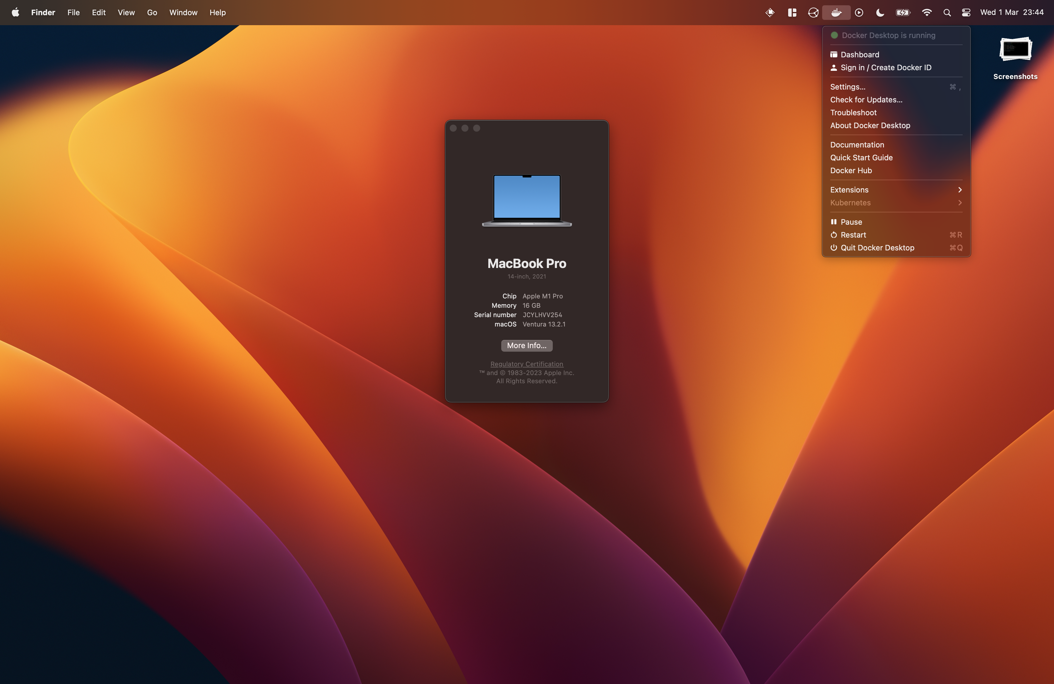1054x684 pixels.
Task: Click the More Info... button
Action: pos(526,346)
